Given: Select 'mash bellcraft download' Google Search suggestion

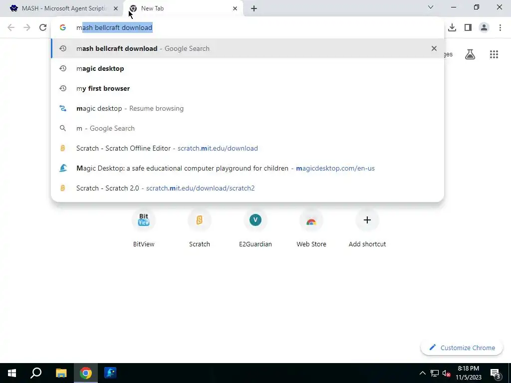Looking at the screenshot, I should click(x=248, y=48).
